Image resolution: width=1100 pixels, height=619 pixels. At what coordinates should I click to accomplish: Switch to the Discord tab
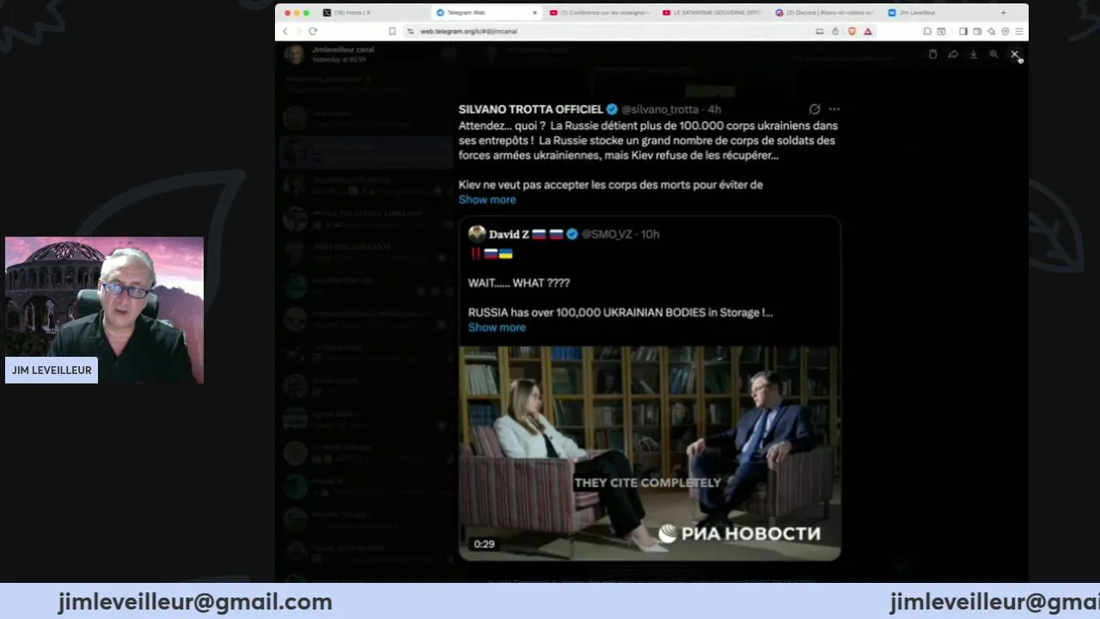[825, 13]
